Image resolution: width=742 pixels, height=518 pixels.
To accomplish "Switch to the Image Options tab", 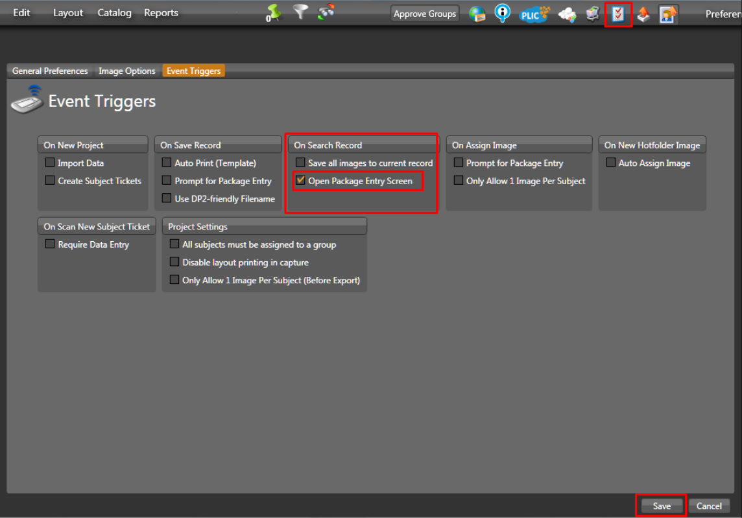I will (x=126, y=71).
